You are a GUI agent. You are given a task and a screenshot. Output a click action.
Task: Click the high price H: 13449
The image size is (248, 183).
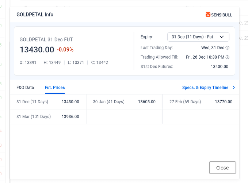[x=52, y=63]
